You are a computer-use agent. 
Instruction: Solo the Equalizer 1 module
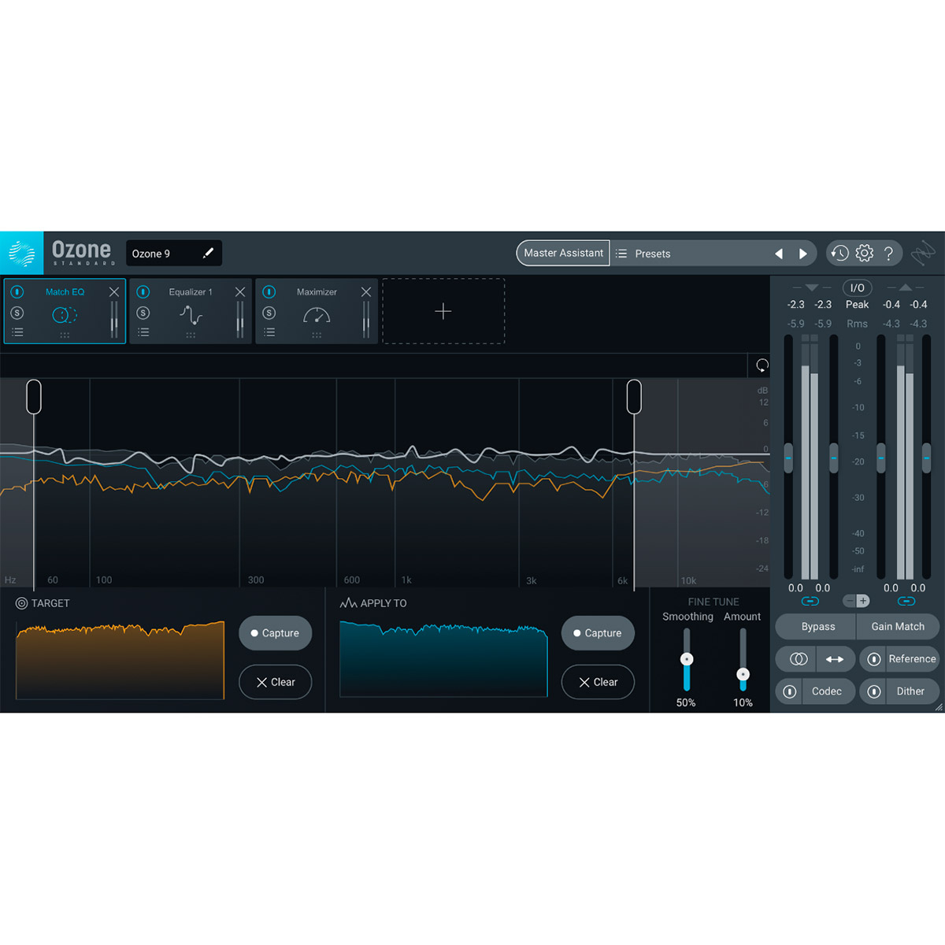(x=143, y=312)
